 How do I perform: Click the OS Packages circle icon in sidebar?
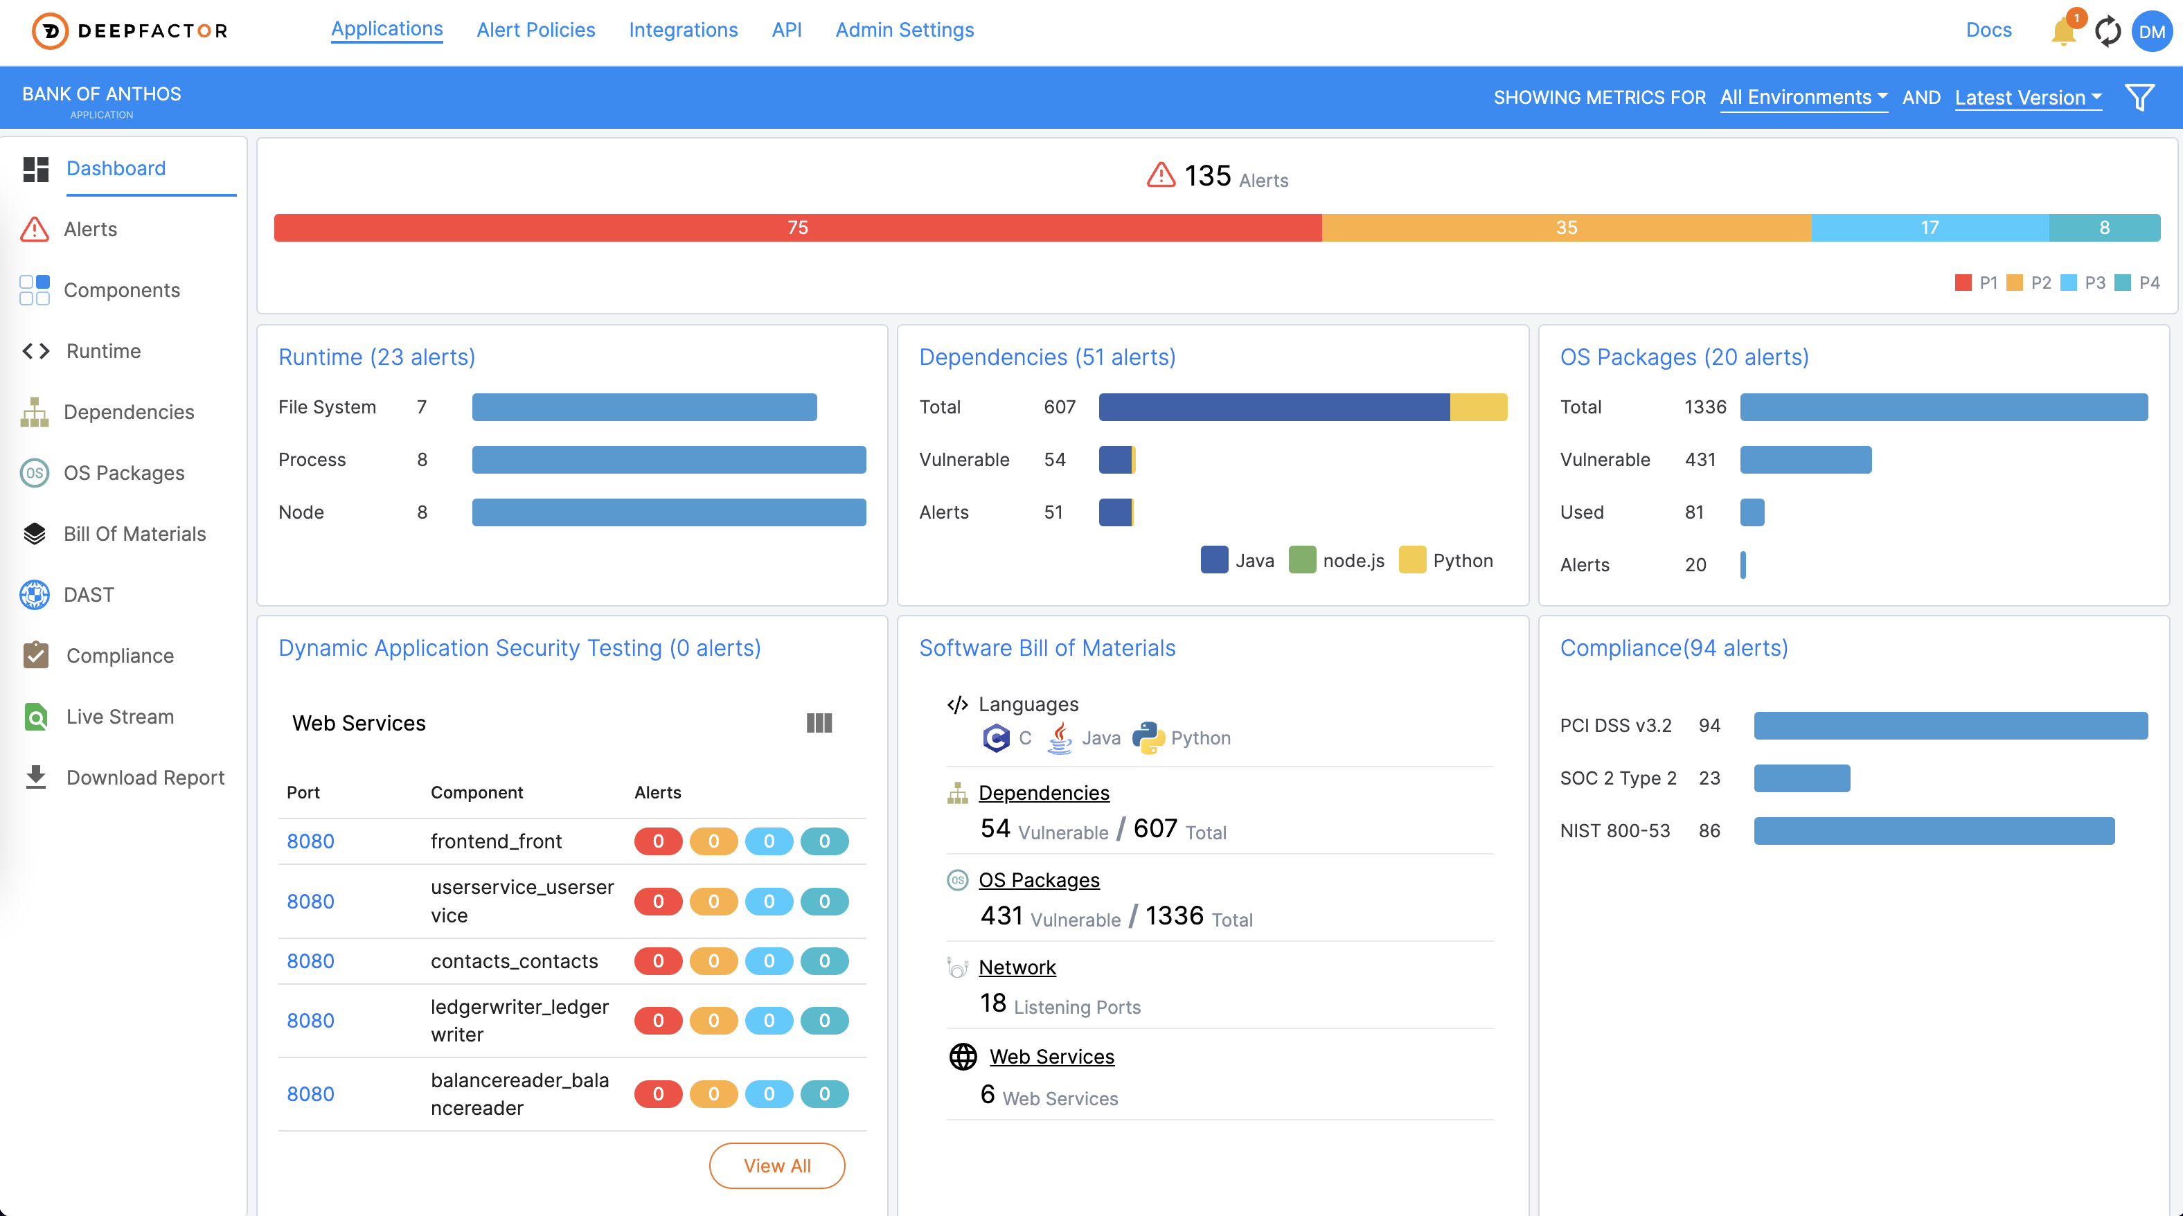click(35, 473)
